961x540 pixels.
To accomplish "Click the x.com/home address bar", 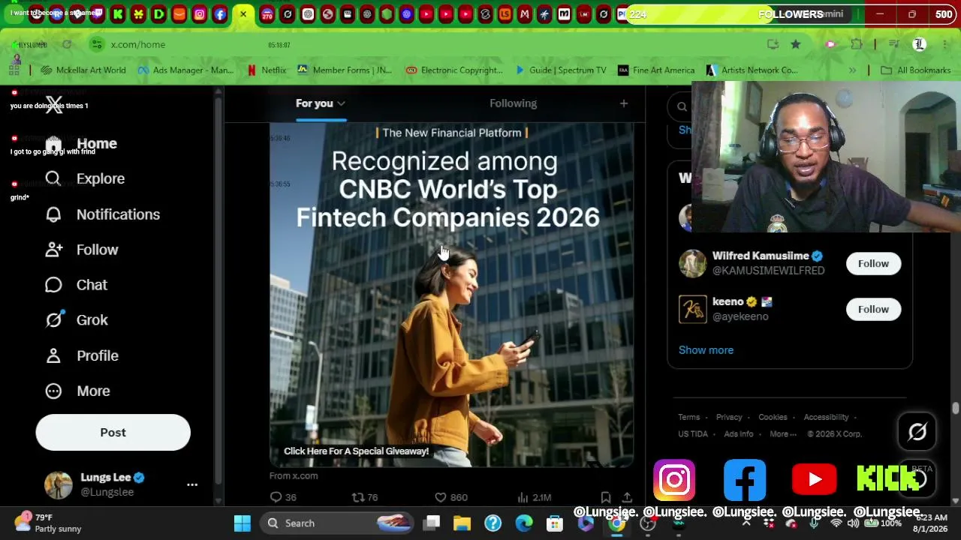I will tap(428, 44).
